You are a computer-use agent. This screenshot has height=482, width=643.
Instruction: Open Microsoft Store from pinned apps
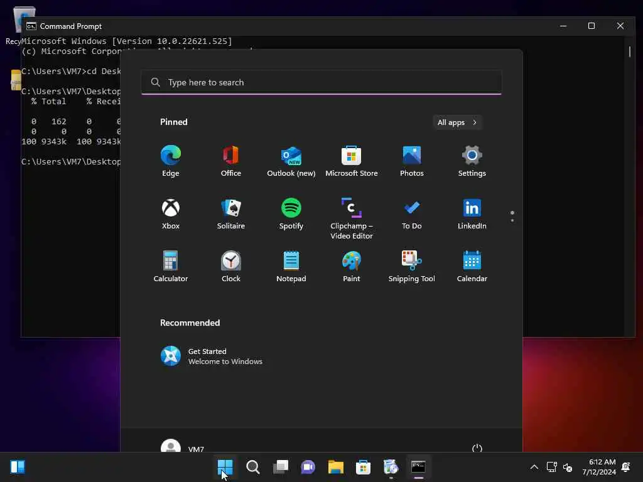click(352, 161)
